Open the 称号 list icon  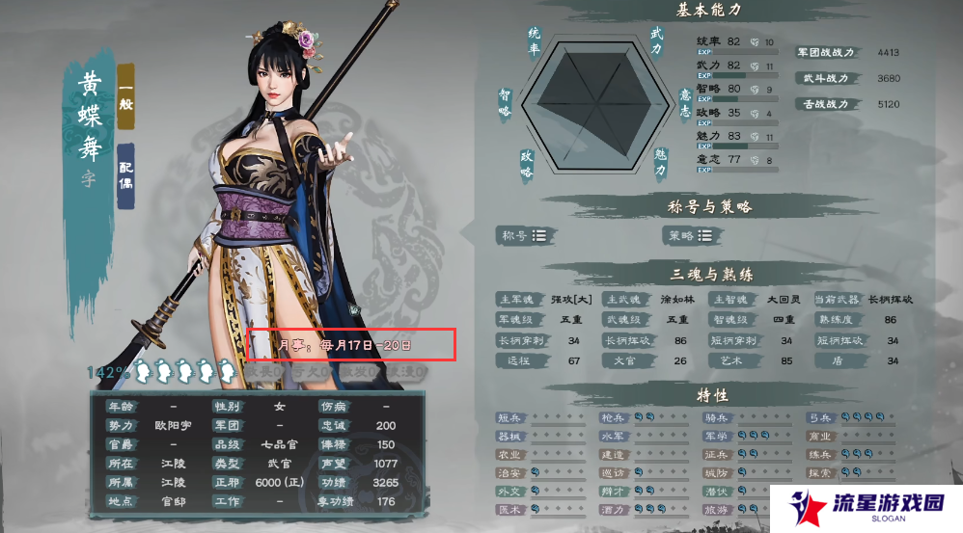(x=539, y=235)
